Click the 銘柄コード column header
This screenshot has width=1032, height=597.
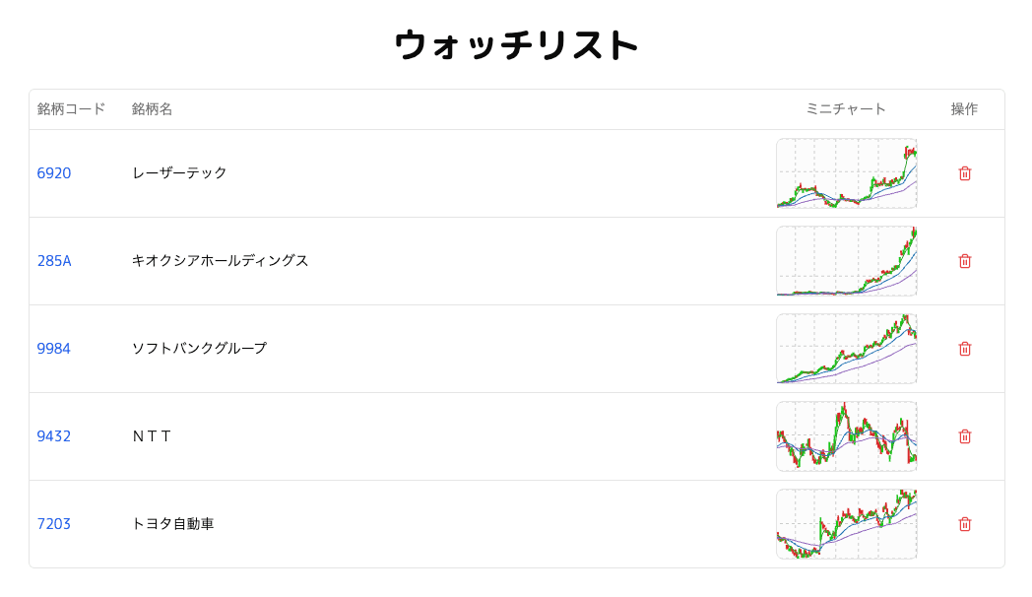click(x=70, y=109)
